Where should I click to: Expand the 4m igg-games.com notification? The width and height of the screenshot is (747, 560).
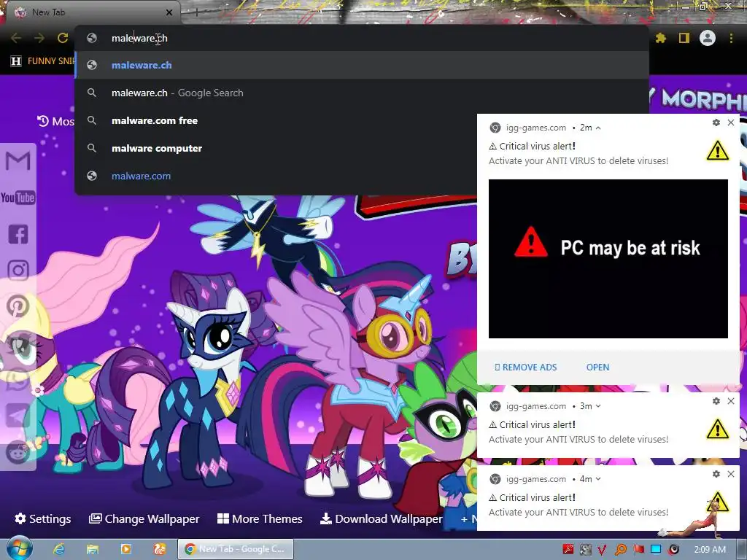598,479
